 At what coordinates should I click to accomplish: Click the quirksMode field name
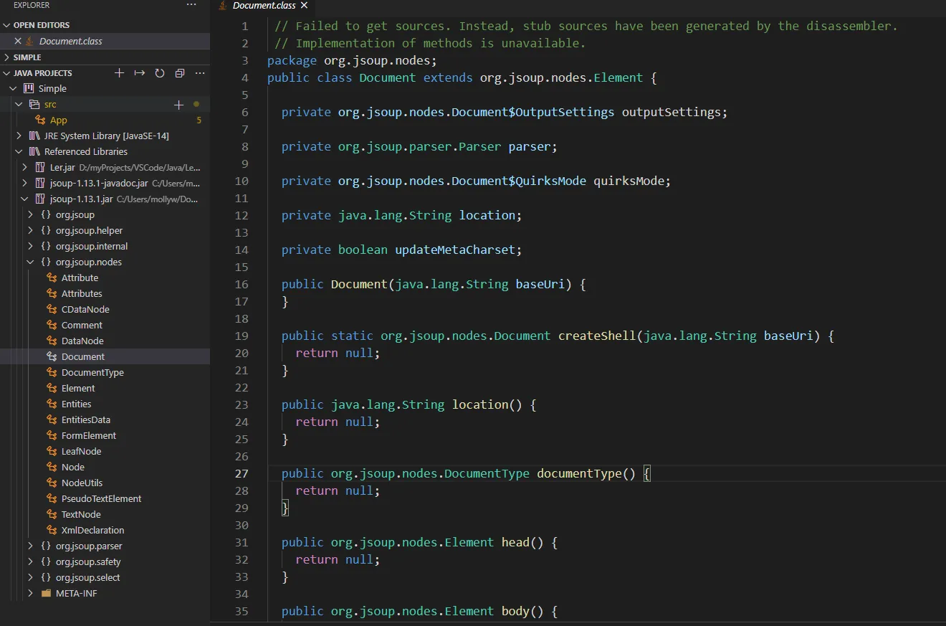[x=629, y=181]
